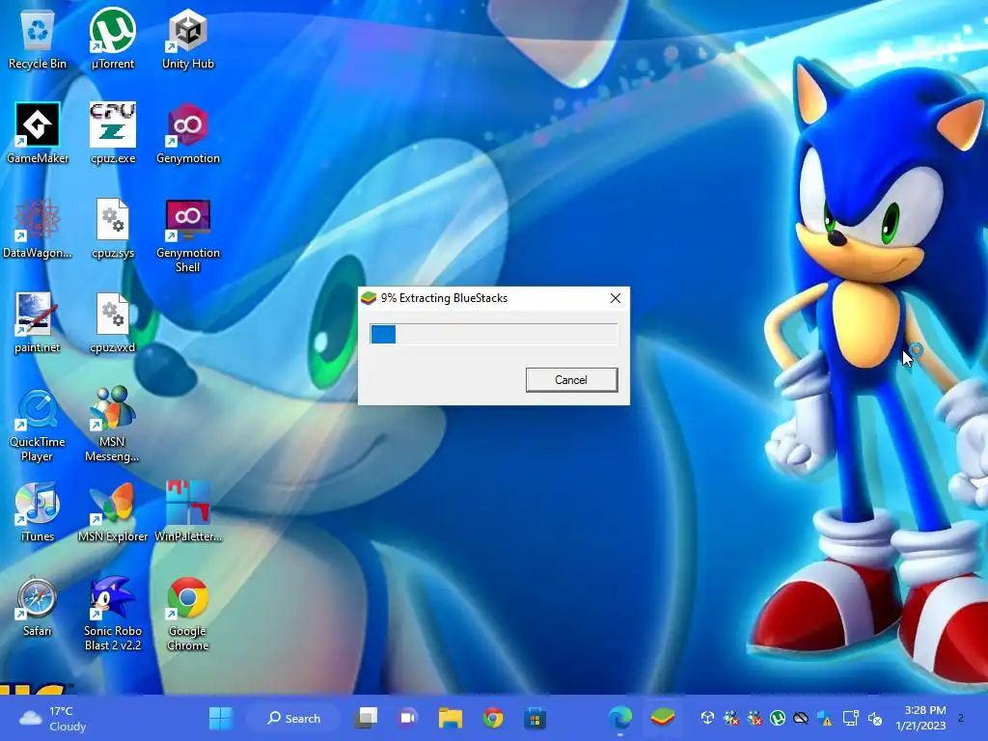Open the 17°C Cloudy weather widget
Image resolution: width=988 pixels, height=741 pixels.
pos(53,718)
